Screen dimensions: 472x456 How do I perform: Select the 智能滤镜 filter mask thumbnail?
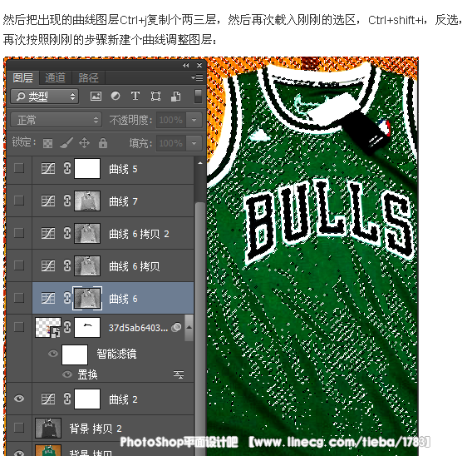(x=75, y=354)
